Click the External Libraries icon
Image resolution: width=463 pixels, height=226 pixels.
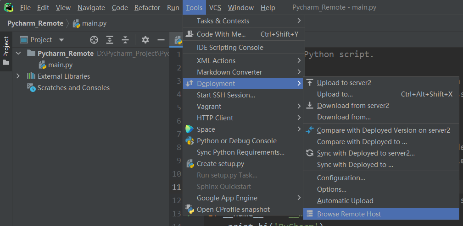coord(31,76)
